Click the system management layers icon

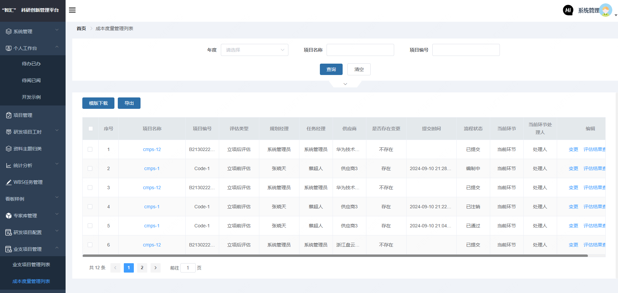(x=9, y=31)
